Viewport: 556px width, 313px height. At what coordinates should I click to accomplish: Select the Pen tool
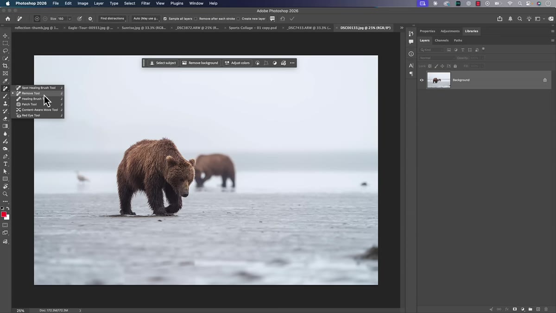click(6, 156)
